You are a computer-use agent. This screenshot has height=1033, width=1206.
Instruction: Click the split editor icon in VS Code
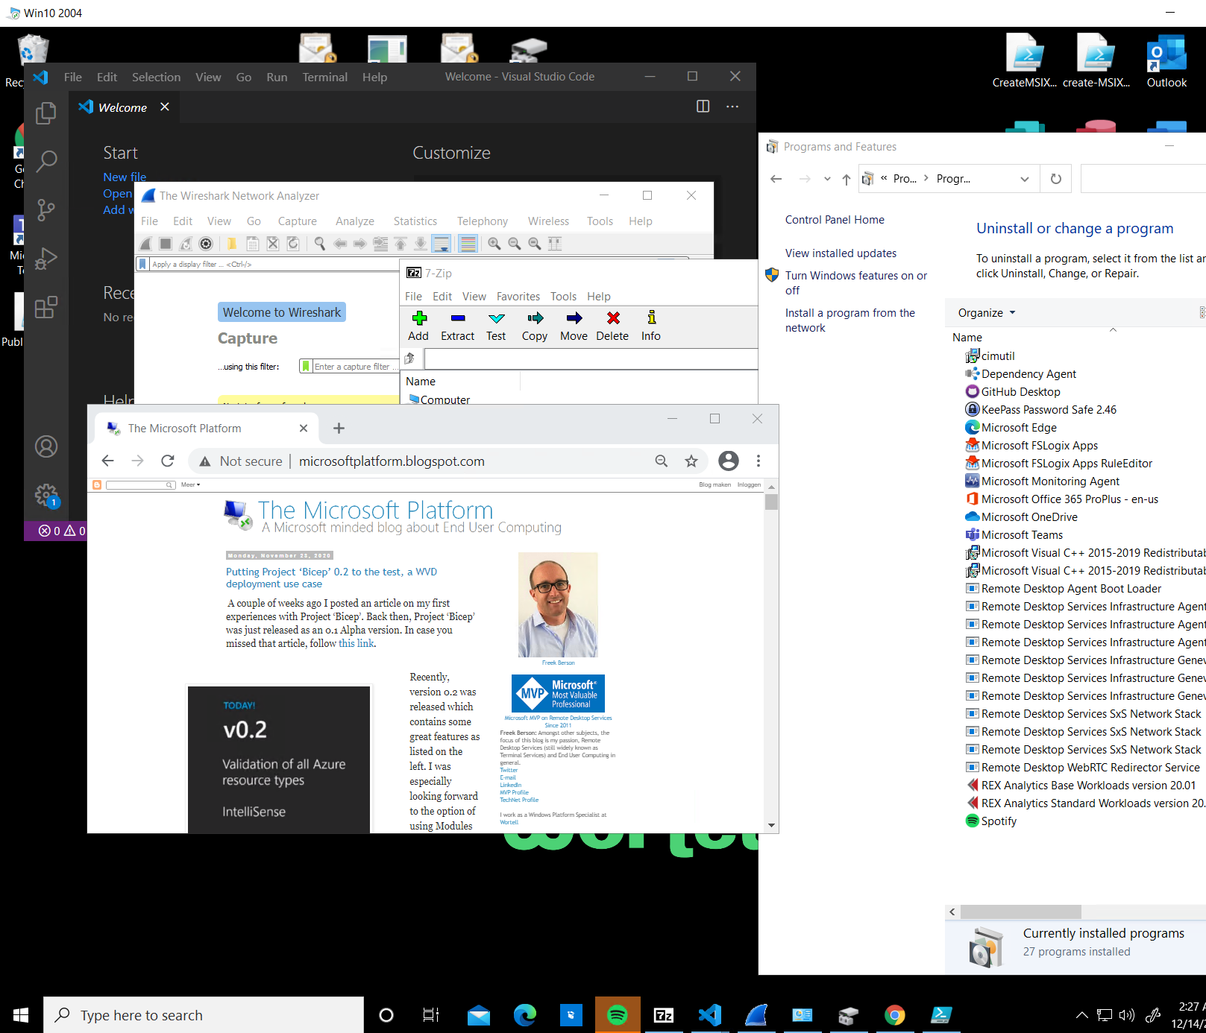click(x=703, y=107)
